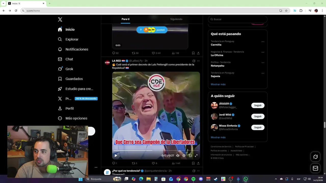Share the LA RED post
This screenshot has width=326, height=183.
[198, 163]
